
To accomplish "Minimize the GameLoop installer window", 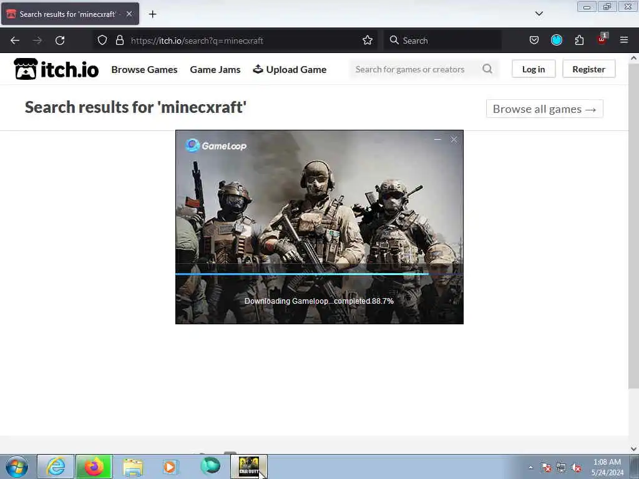I will pos(437,139).
